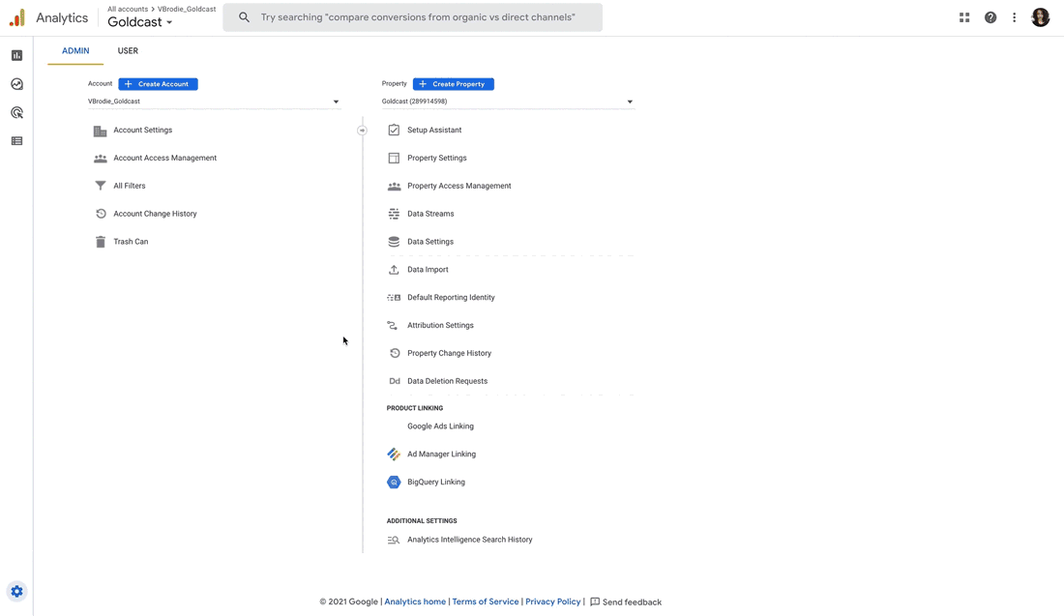Click the Admin gear icon
Viewport: 1064px width, 616px height.
tap(17, 592)
